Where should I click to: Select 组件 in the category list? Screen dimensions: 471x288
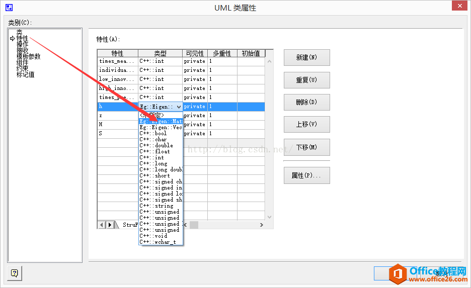22,62
